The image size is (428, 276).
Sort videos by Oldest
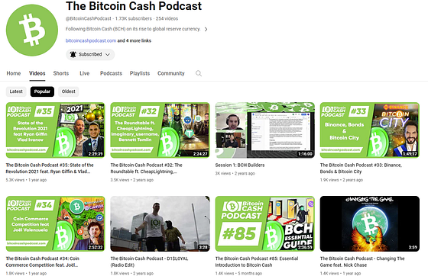69,91
